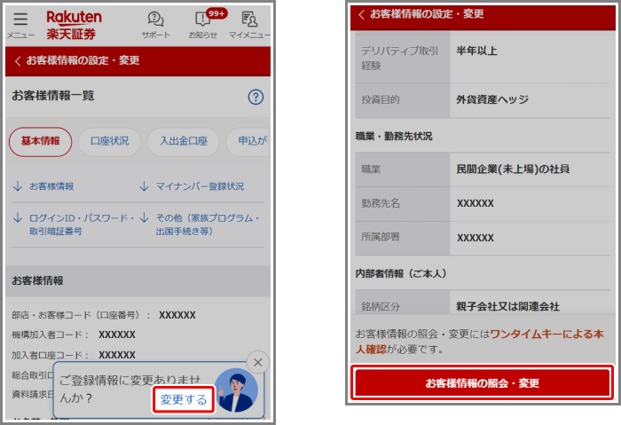The height and width of the screenshot is (425, 621).
Task: Click the デリバティブ取引経験 label cell
Action: click(x=403, y=58)
